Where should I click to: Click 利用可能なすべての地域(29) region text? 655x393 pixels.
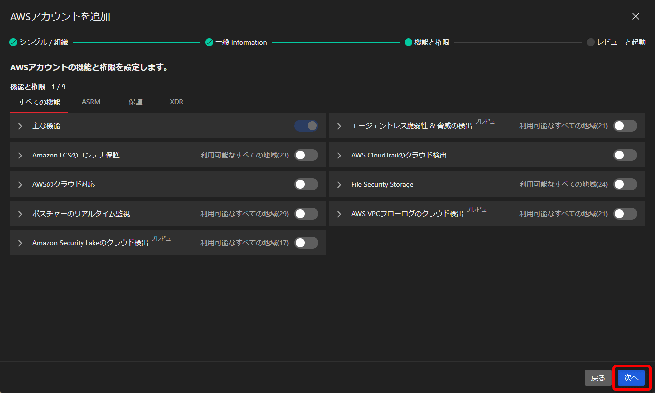tap(245, 214)
